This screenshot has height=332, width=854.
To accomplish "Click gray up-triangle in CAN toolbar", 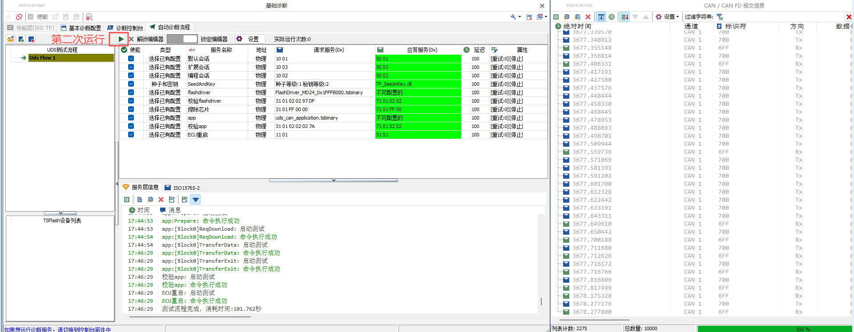I will tap(646, 17).
